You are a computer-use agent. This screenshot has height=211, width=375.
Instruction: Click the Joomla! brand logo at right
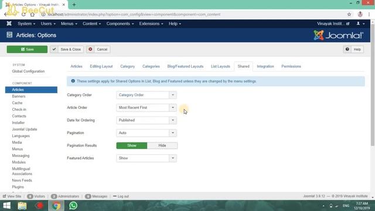[339, 35]
